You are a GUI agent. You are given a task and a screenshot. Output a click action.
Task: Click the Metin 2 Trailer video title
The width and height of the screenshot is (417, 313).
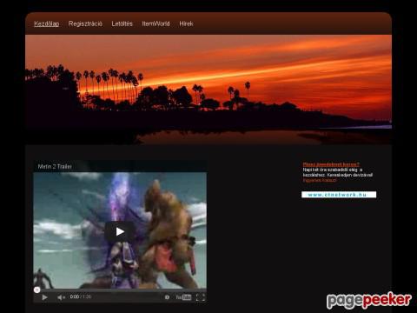[x=55, y=167]
